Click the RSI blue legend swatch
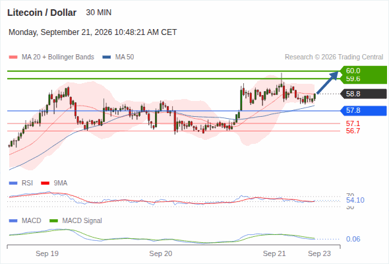 tap(13, 183)
